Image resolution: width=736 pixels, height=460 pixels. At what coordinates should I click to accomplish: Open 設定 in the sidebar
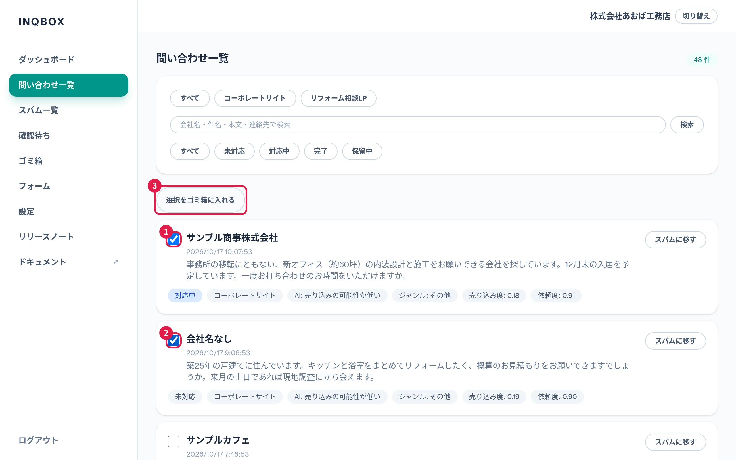click(69, 211)
